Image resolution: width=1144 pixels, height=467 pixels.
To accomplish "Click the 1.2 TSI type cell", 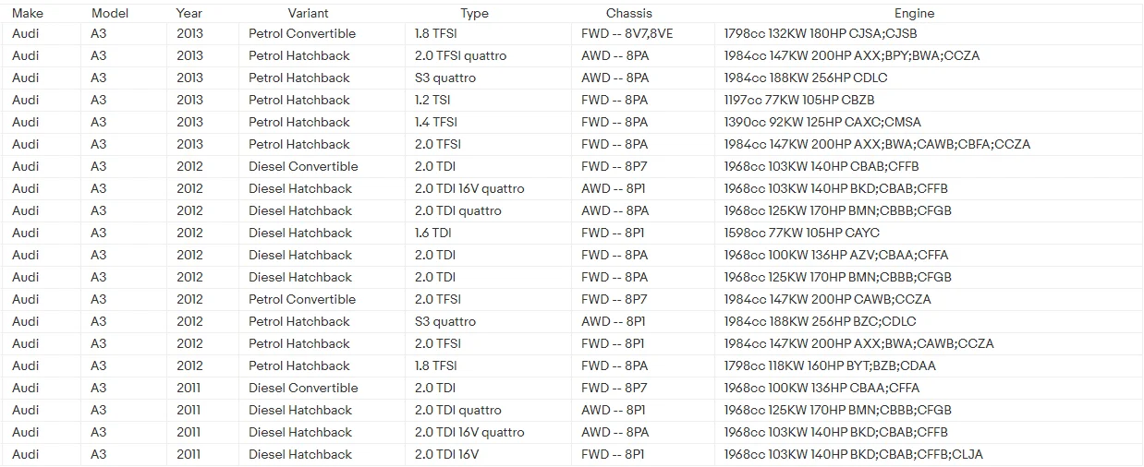I will point(488,101).
